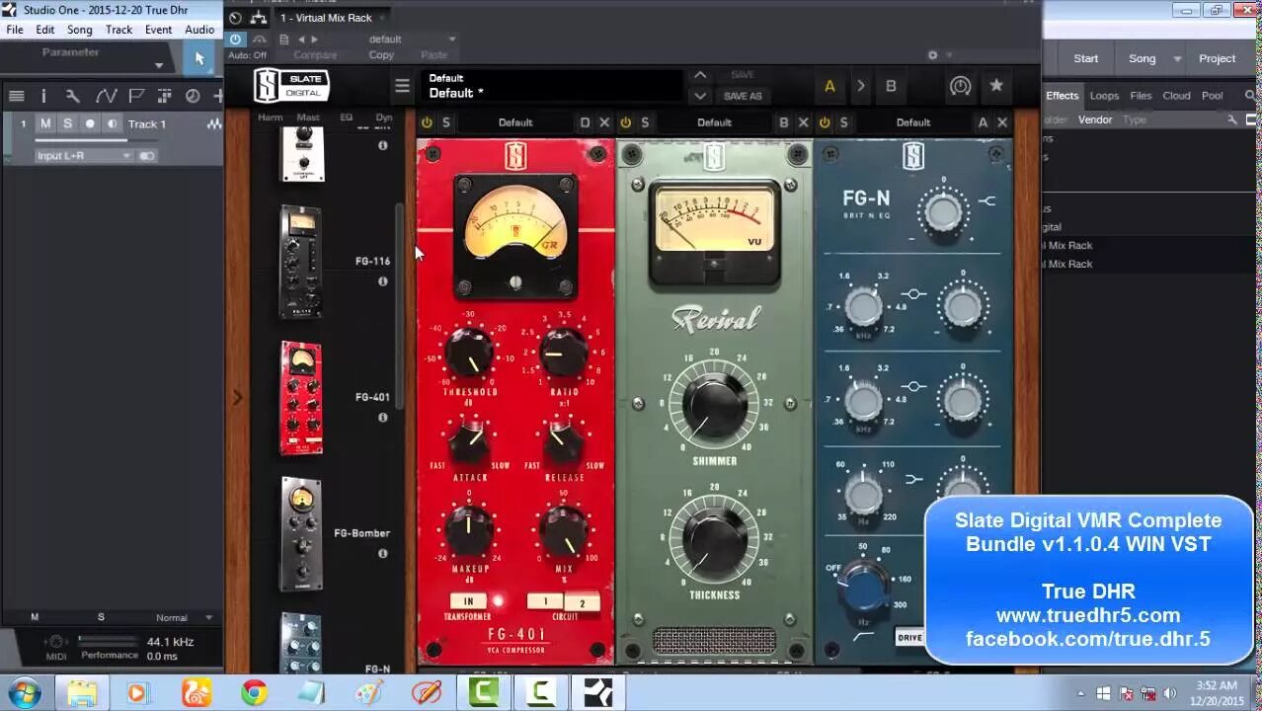
Task: Open plugin window gear settings icon
Action: [932, 55]
